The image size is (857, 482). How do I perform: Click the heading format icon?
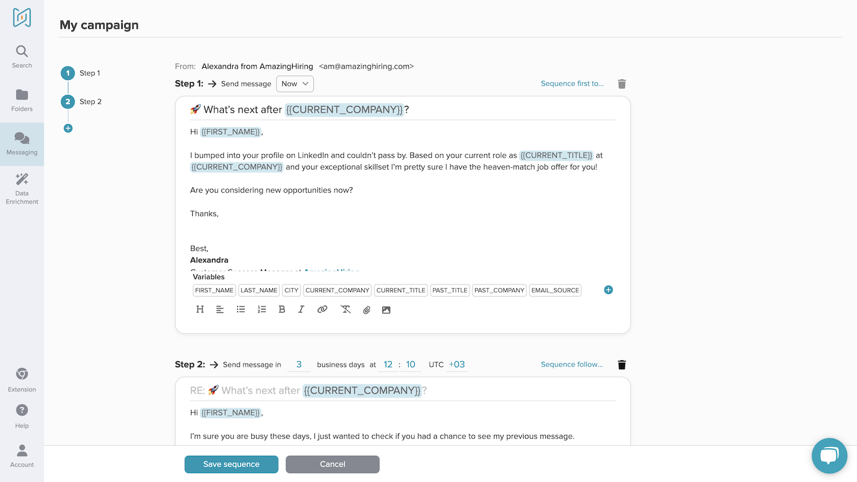click(200, 309)
